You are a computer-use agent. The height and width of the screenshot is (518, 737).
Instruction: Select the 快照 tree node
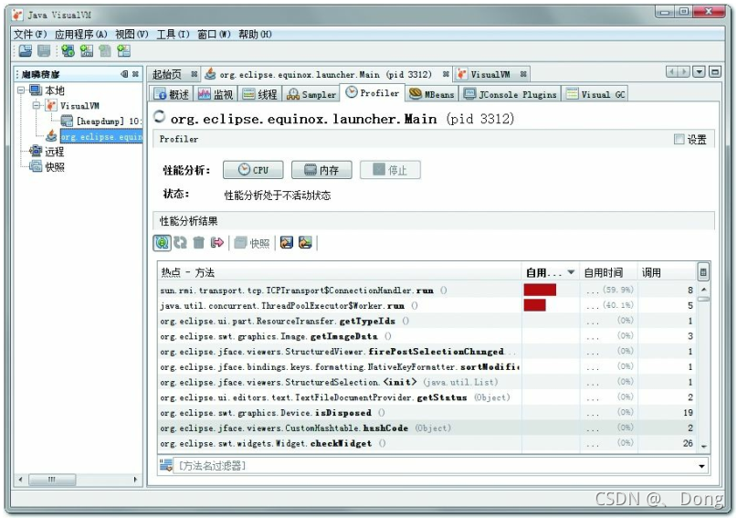click(55, 167)
